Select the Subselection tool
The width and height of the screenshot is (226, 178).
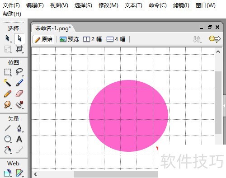pos(19,38)
